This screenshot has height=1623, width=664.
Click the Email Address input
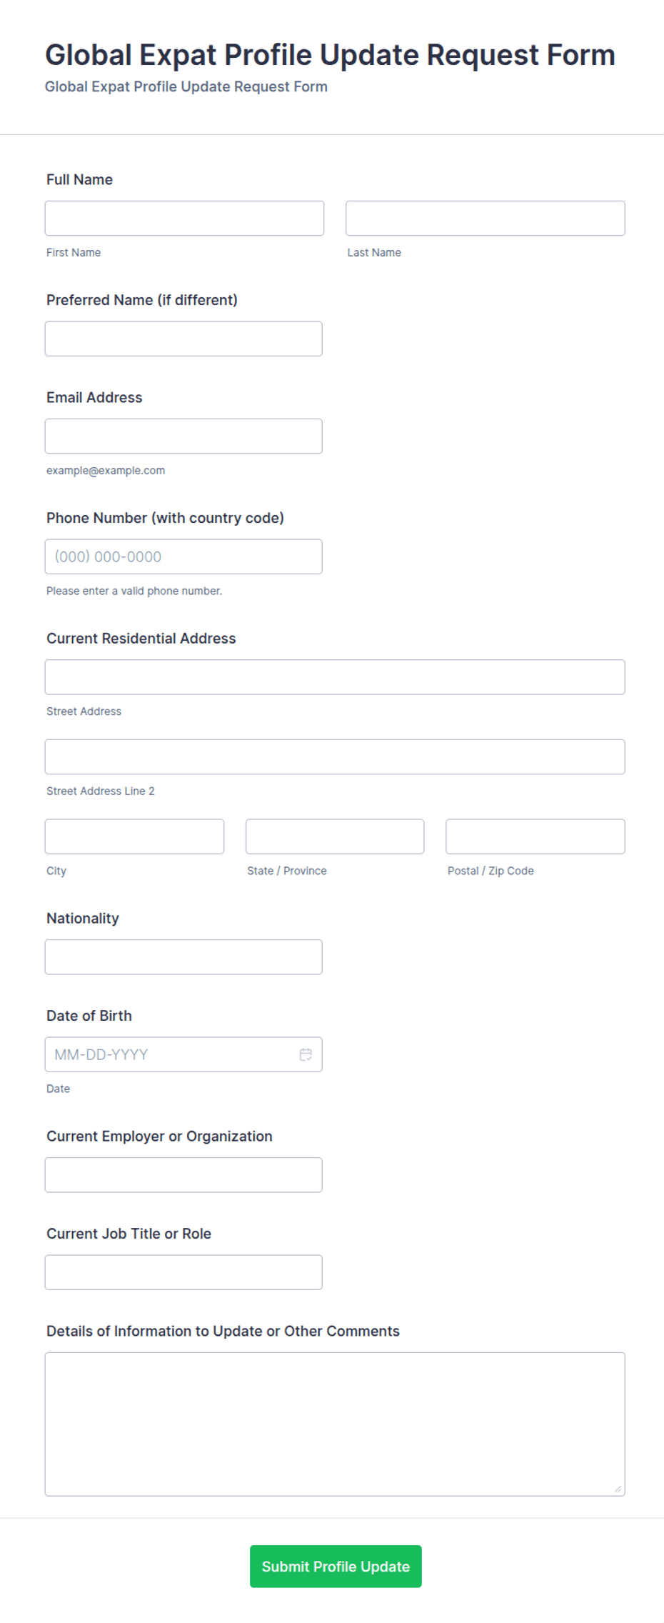point(183,436)
